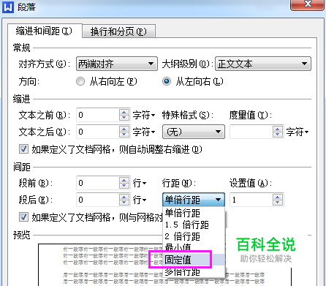326x286 pixels.
Task: Choose 1.5 倍行距 from the list
Action: pos(194,225)
